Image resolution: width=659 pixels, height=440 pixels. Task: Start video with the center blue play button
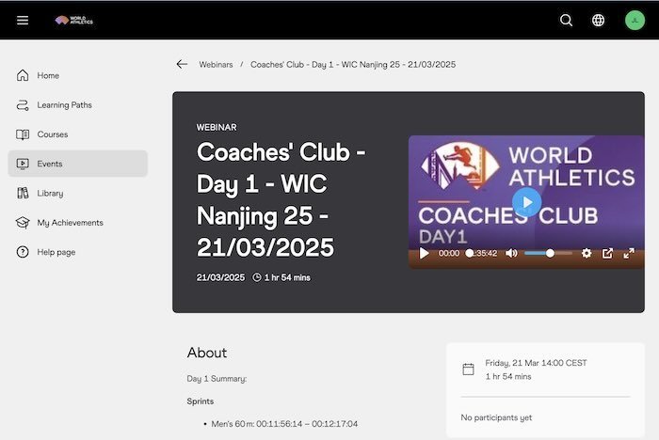[527, 202]
